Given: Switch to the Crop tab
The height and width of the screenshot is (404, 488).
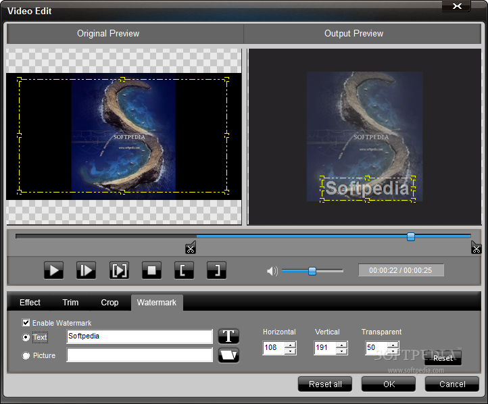Looking at the screenshot, I should 109,302.
